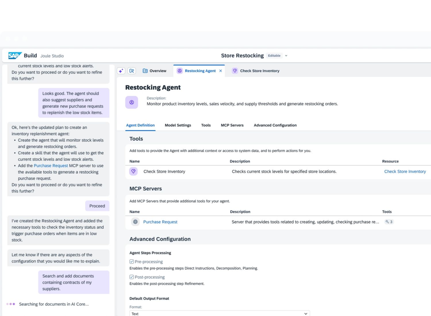The width and height of the screenshot is (431, 316).
Task: Click the Purchase Request link in chat
Action: click(x=51, y=166)
